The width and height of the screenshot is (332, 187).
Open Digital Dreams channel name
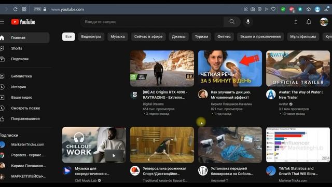pos(153,104)
